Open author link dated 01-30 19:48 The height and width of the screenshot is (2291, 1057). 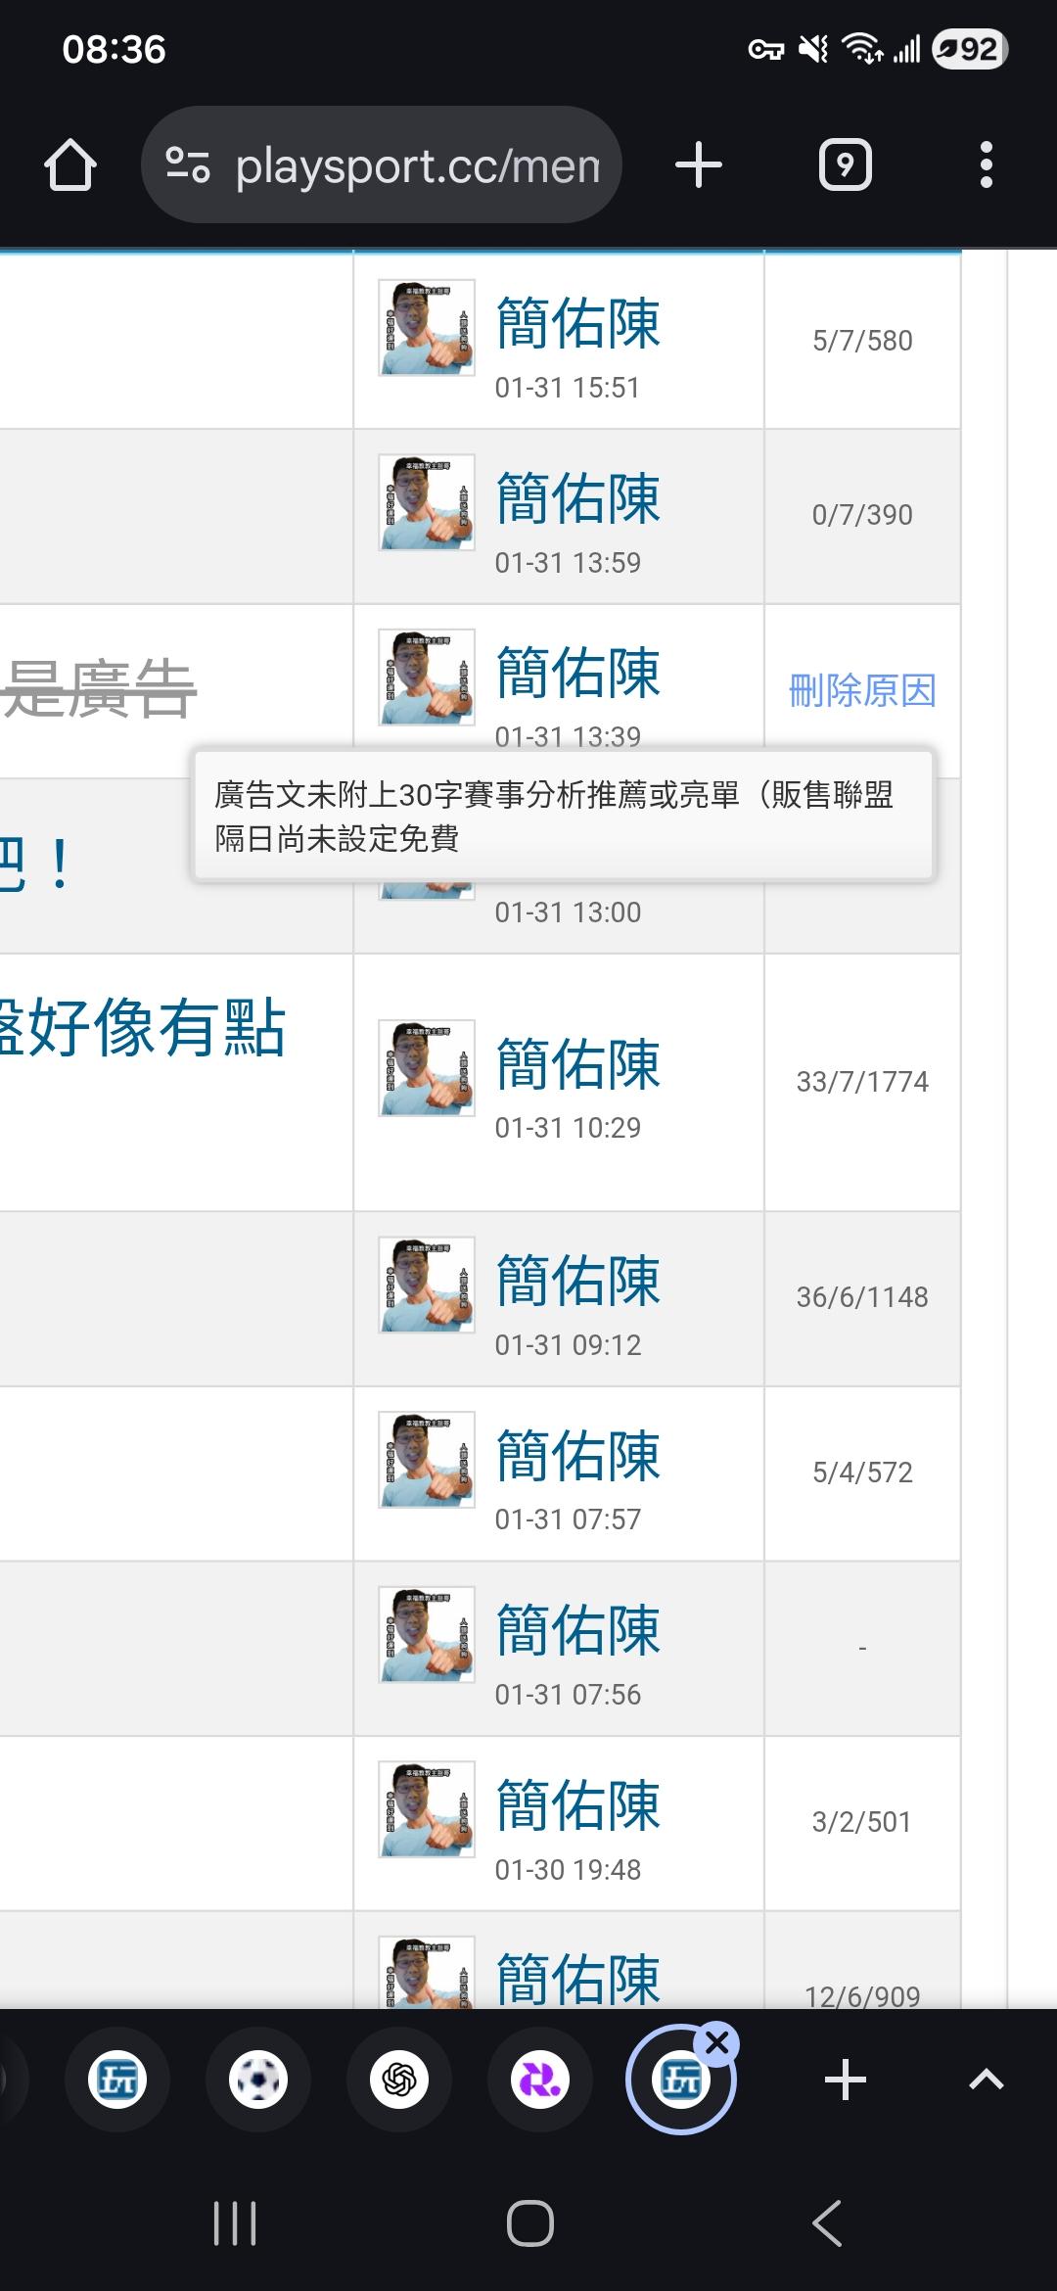pyautogui.click(x=578, y=1805)
